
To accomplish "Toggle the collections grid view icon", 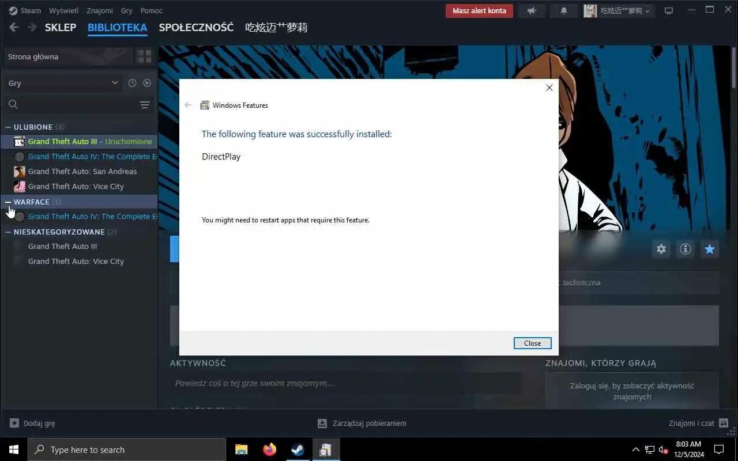I will click(144, 56).
